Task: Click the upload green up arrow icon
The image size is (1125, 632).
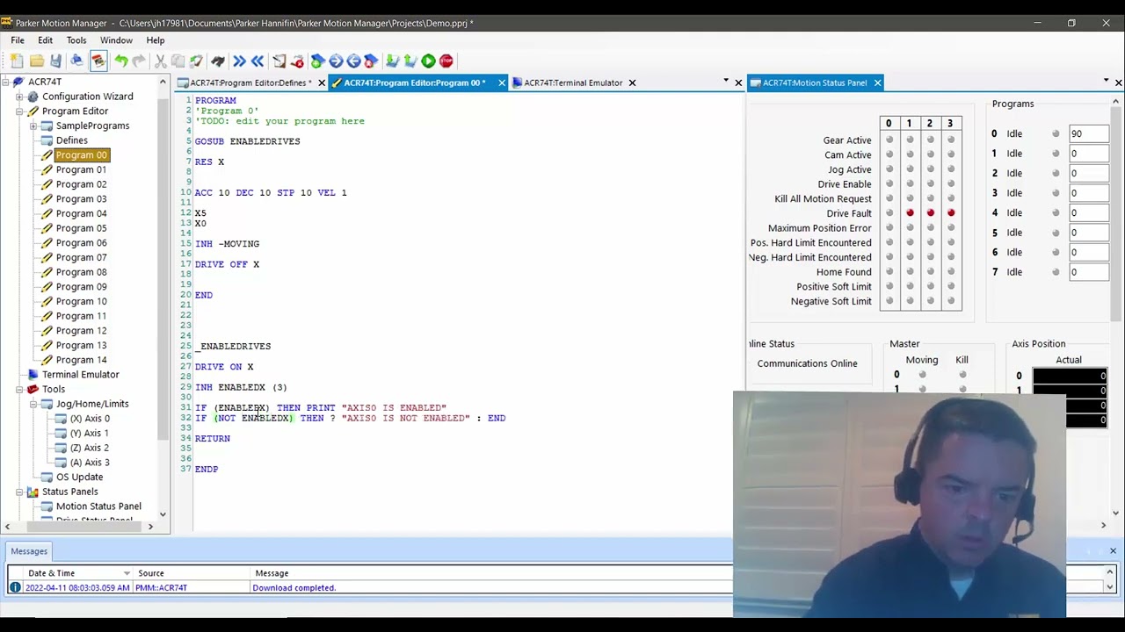Action: click(410, 61)
